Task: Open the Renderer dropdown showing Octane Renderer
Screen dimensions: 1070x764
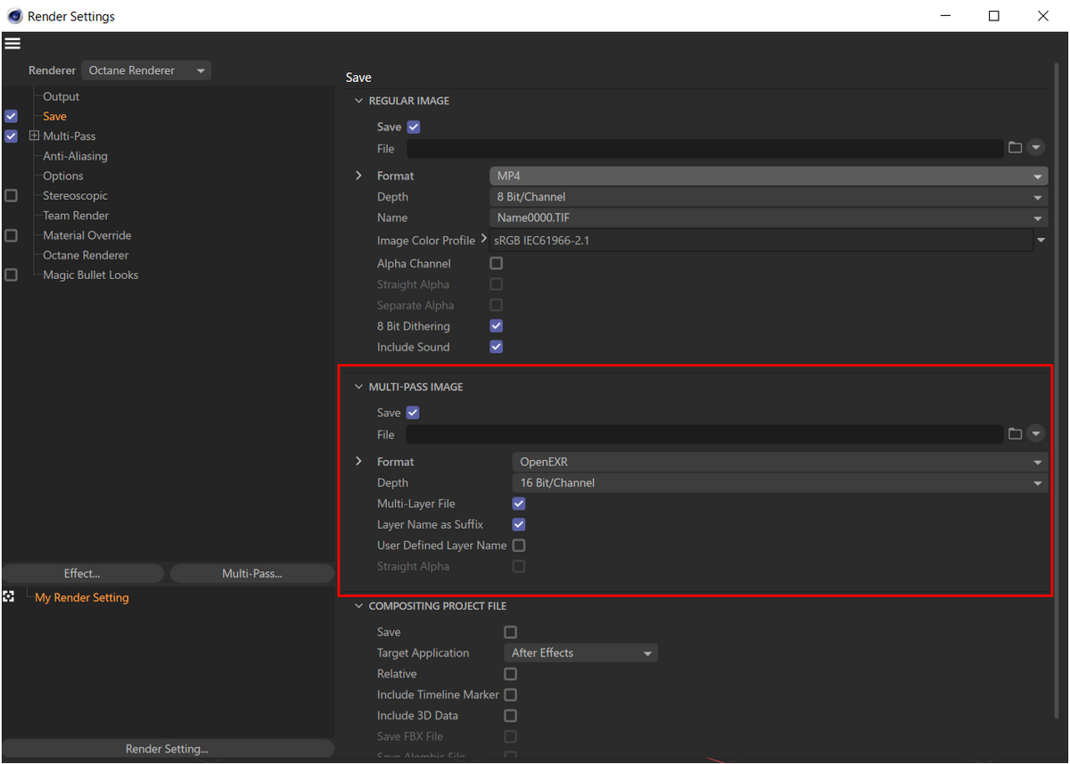Action: [x=145, y=70]
